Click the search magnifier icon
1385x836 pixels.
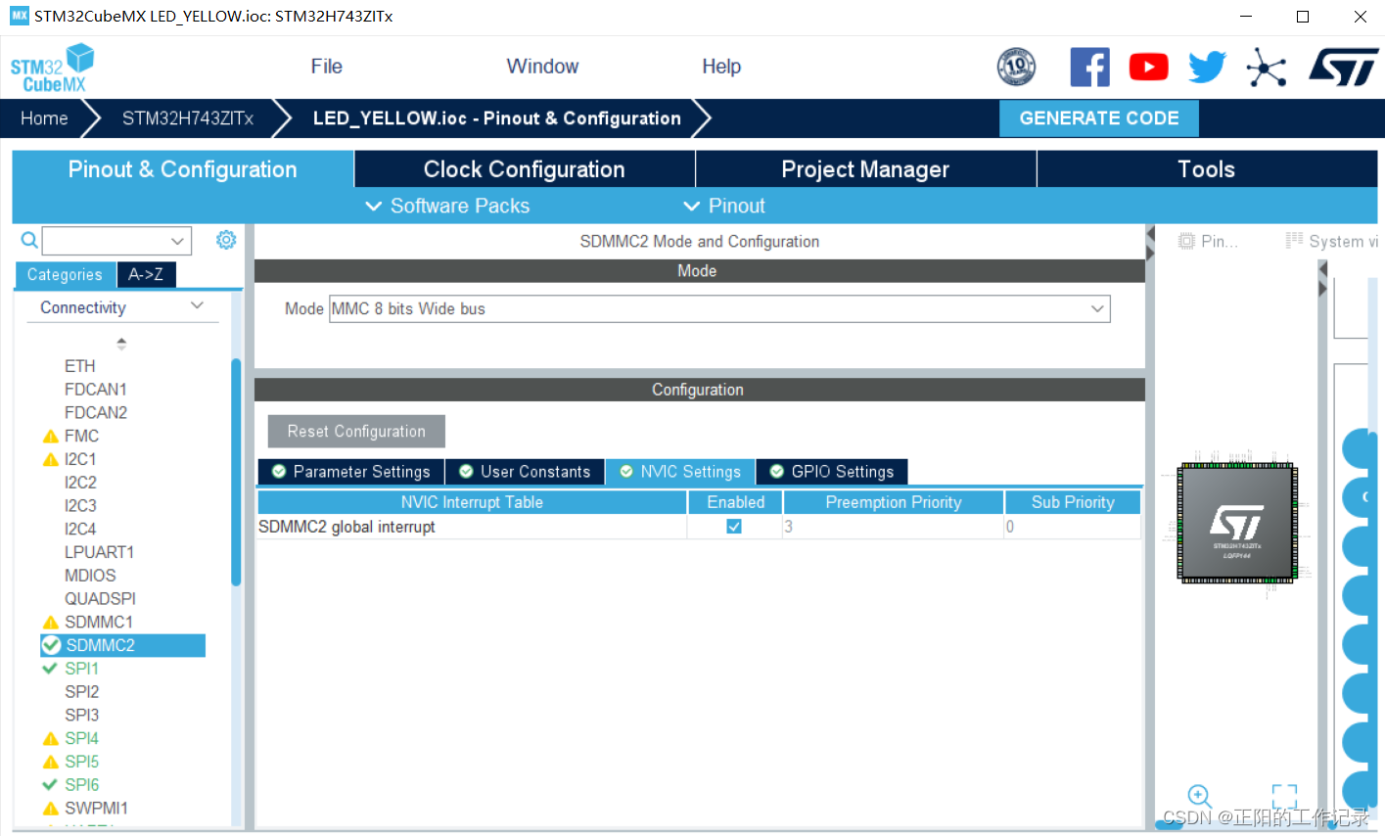click(29, 240)
